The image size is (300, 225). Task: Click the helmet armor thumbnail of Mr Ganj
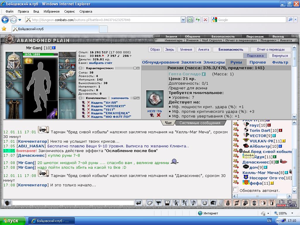pos(14,60)
